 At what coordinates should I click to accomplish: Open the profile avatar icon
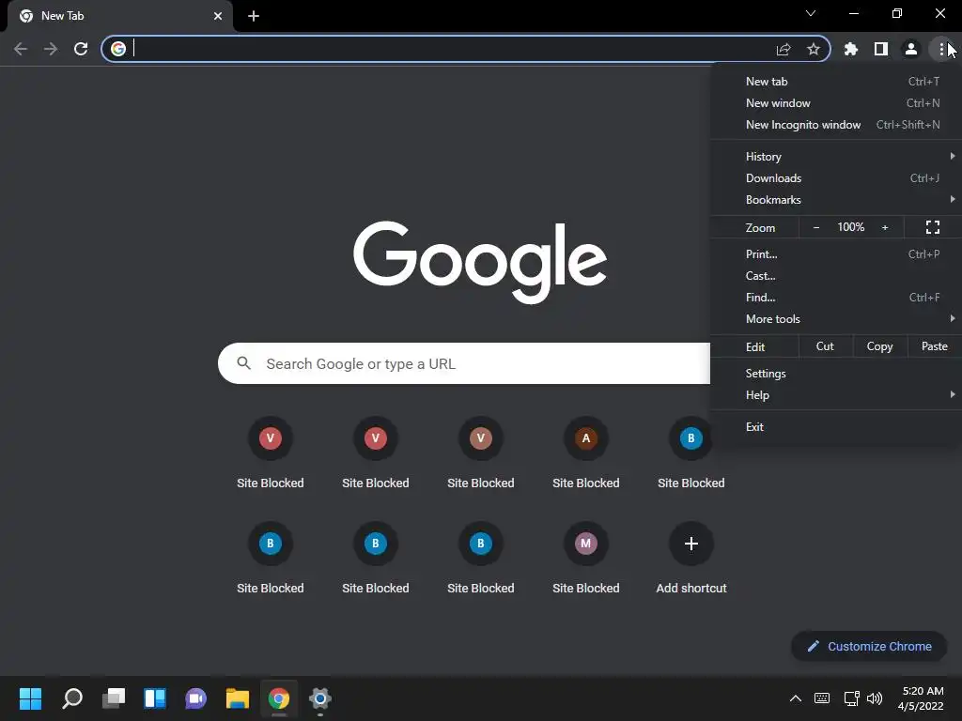click(x=911, y=49)
